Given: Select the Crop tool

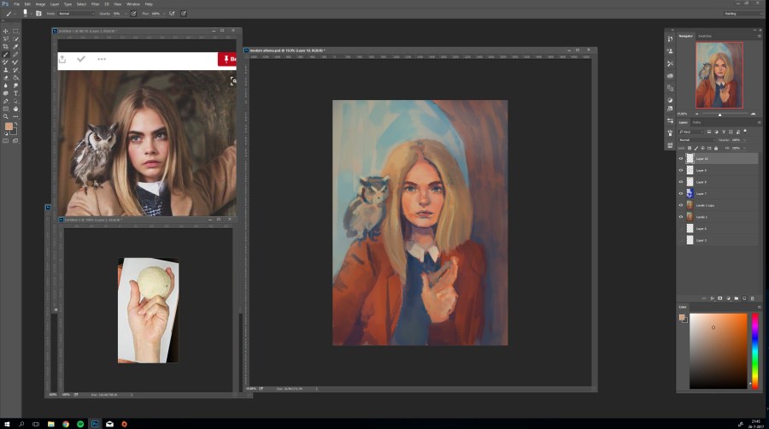Looking at the screenshot, I should [6, 46].
